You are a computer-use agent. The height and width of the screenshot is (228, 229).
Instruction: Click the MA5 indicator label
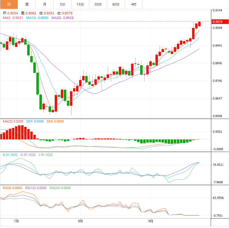(x=13, y=18)
